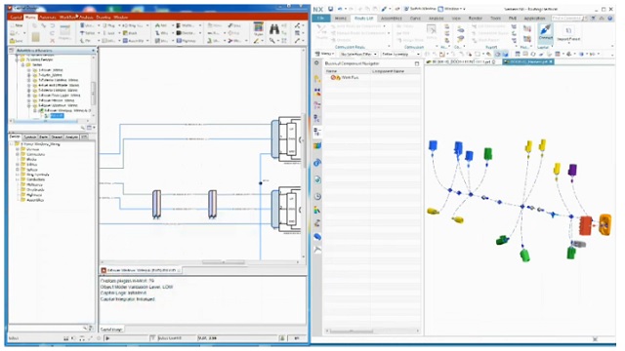Click the Import Preset icon in NX

pyautogui.click(x=568, y=33)
